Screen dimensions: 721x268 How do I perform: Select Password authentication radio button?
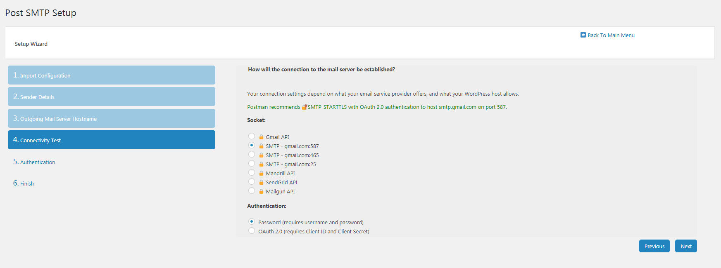252,221
